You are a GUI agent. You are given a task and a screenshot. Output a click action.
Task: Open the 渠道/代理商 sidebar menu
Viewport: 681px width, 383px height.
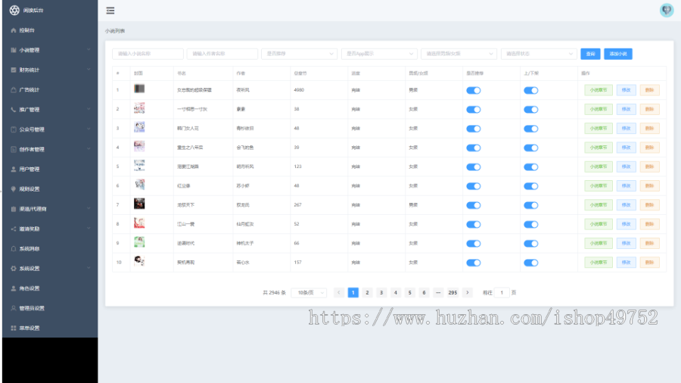[50, 209]
